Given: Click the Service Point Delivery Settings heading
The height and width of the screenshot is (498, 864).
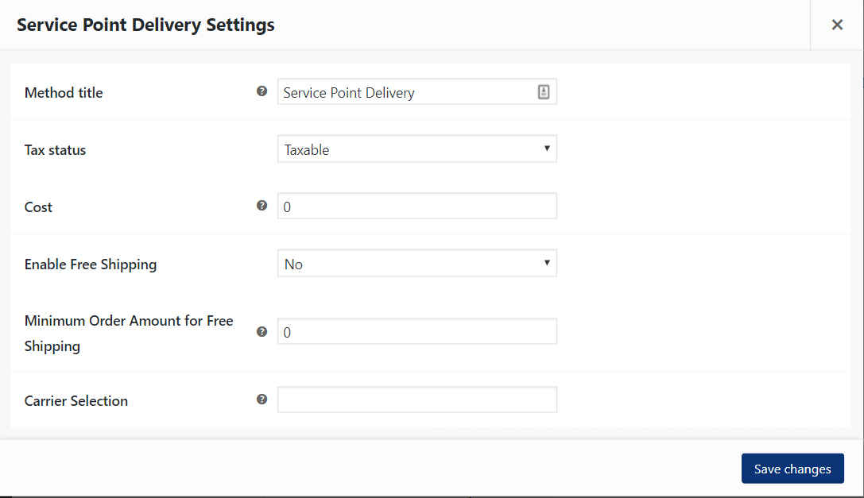Looking at the screenshot, I should [145, 25].
